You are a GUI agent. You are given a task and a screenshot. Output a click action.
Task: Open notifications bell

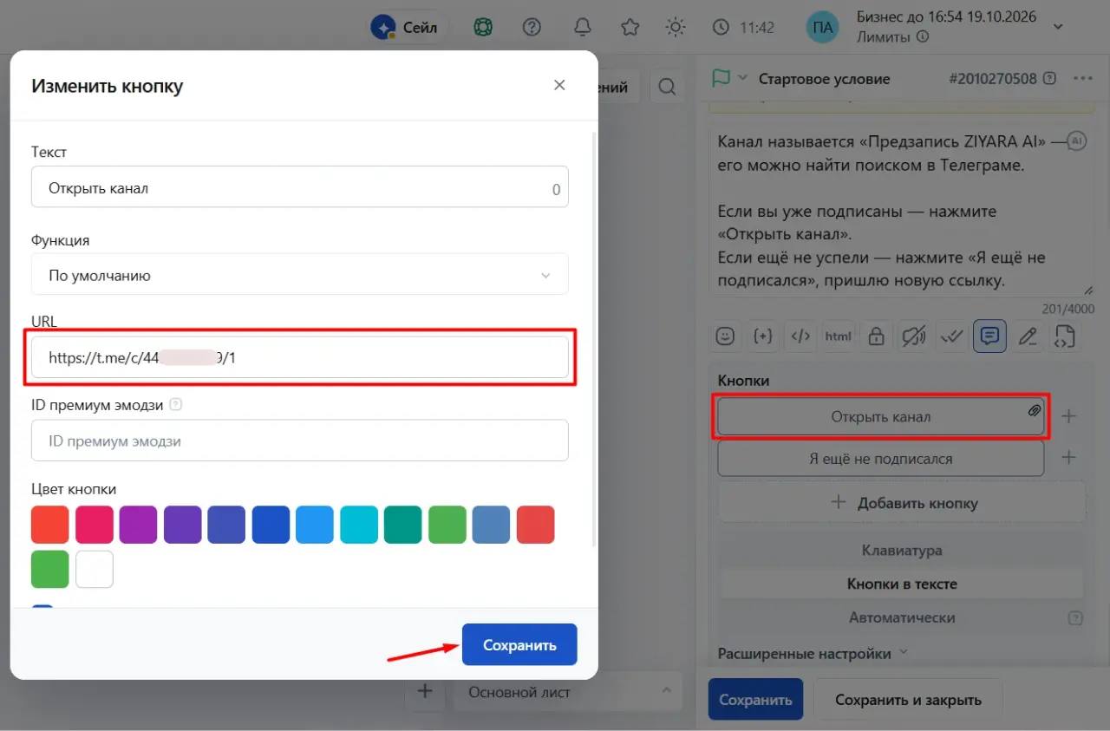pos(582,28)
